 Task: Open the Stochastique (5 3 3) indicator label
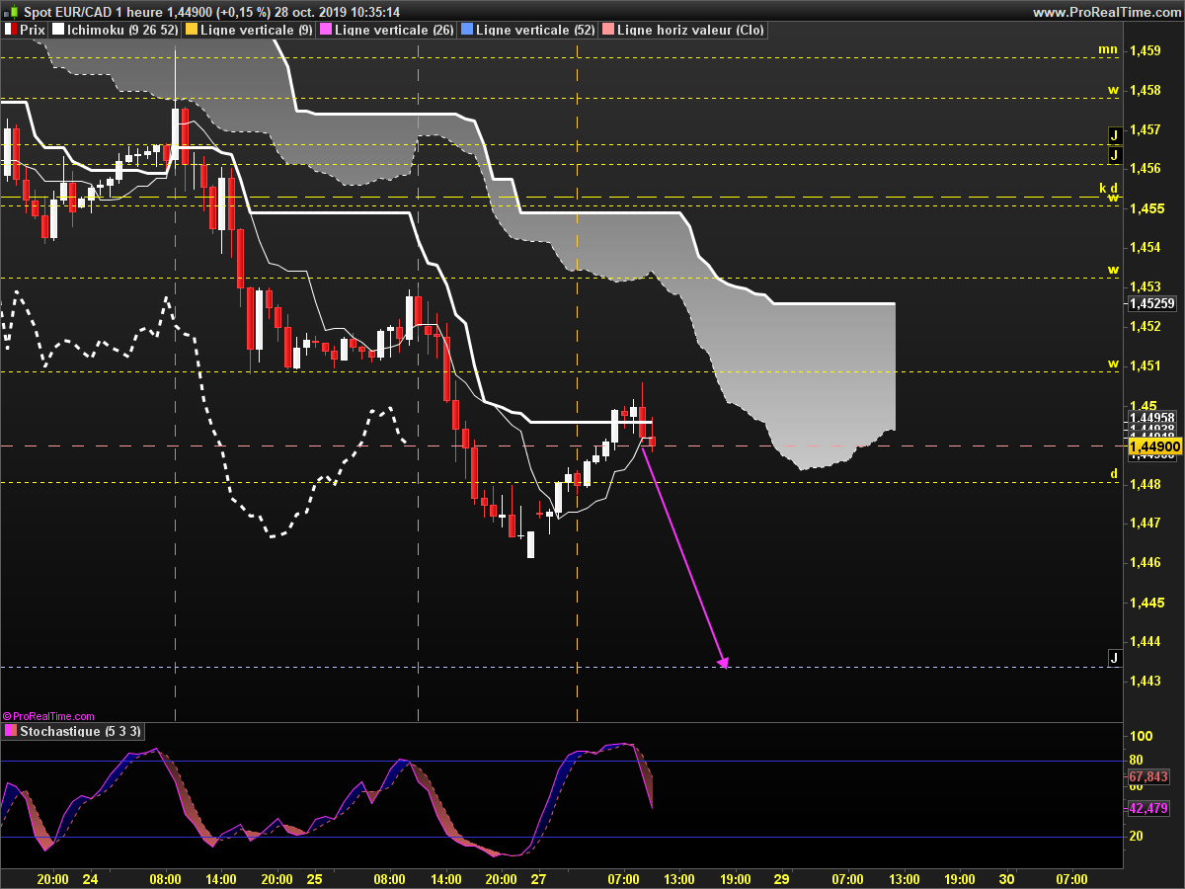coord(82,731)
